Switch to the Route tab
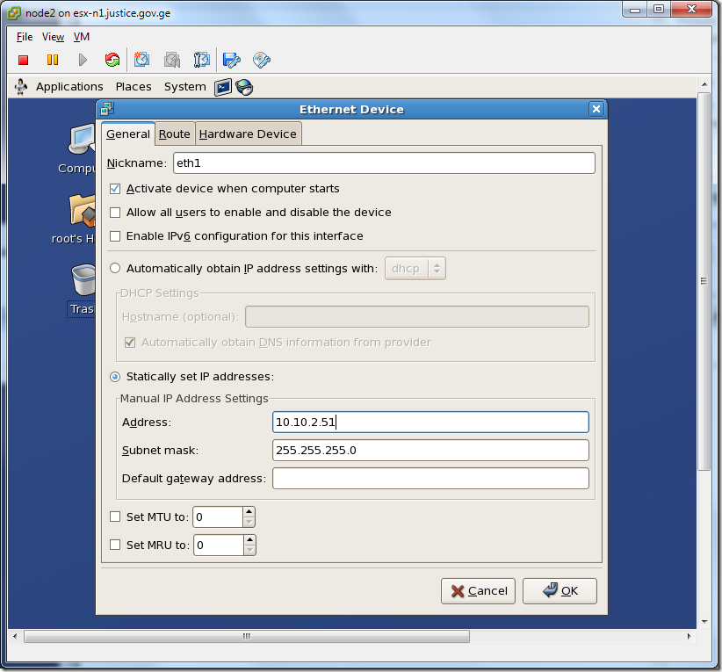The height and width of the screenshot is (672, 722). [175, 134]
